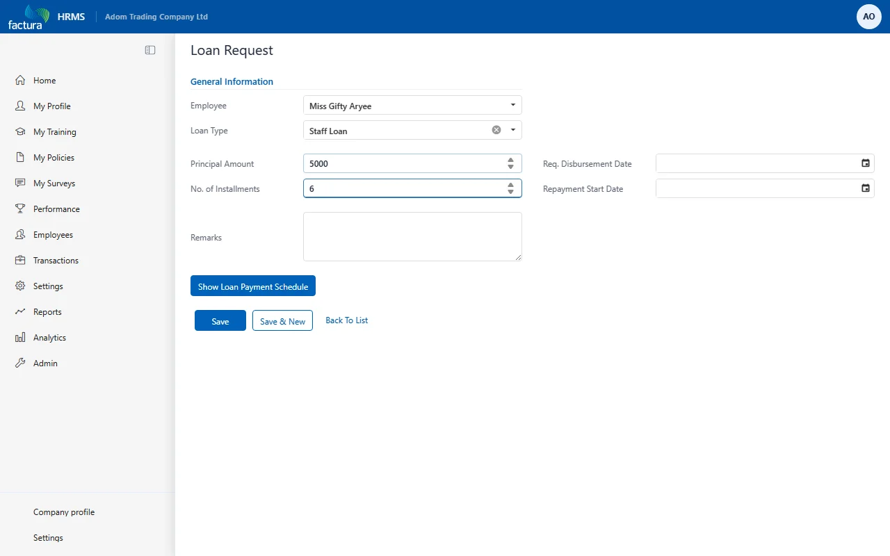The width and height of the screenshot is (890, 556).
Task: Expand the Employee dropdown arrow
Action: 513,105
